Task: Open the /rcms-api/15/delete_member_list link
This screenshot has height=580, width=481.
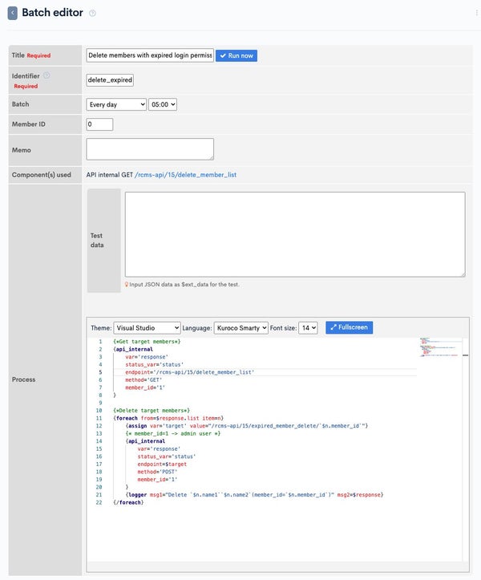Action: click(185, 175)
